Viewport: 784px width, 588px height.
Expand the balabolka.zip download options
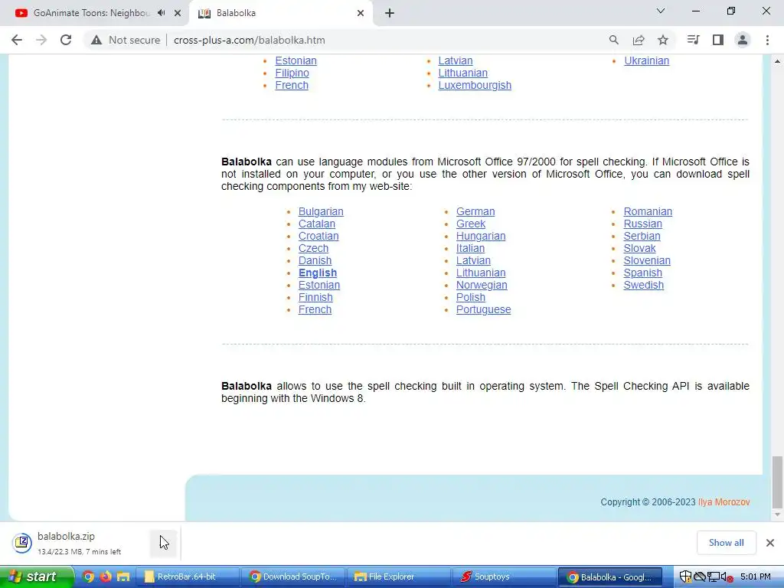tap(164, 543)
